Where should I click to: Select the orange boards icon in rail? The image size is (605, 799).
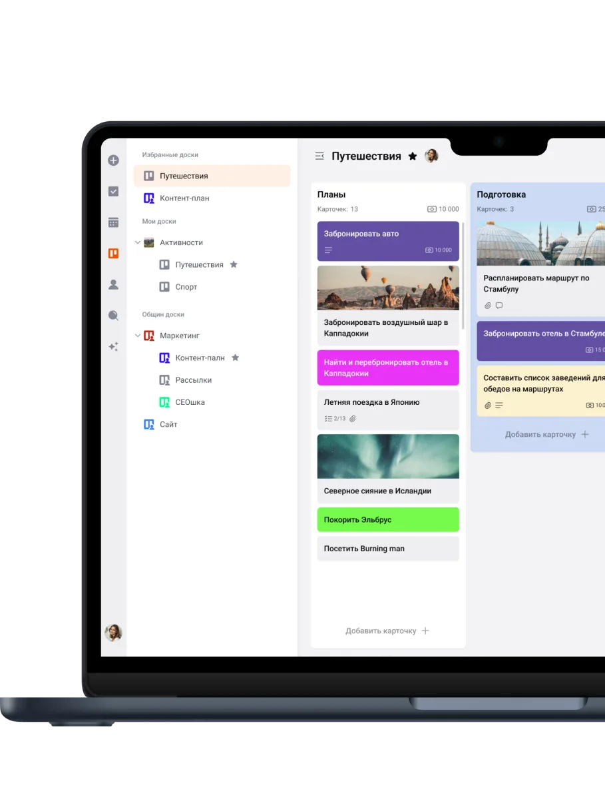(x=113, y=253)
